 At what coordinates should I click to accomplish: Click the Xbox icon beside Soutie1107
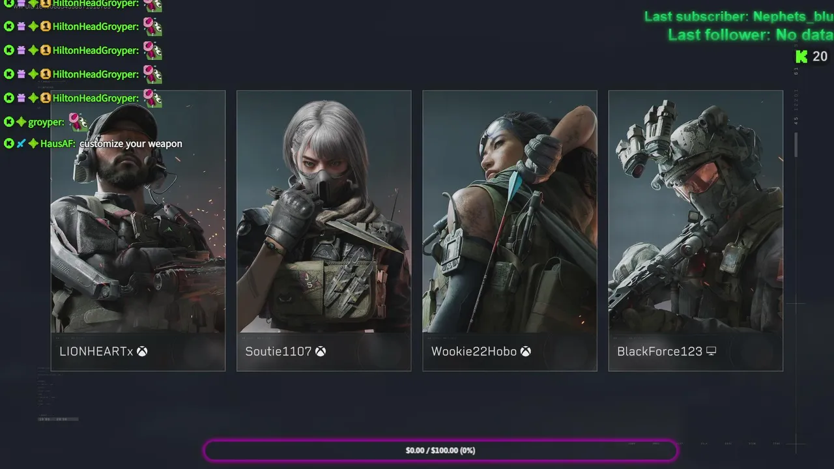point(321,351)
